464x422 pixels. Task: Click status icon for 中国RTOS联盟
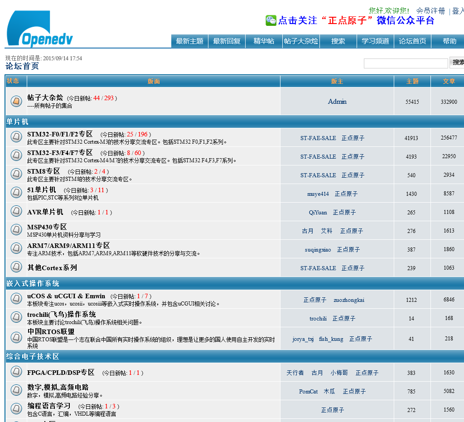click(16, 337)
